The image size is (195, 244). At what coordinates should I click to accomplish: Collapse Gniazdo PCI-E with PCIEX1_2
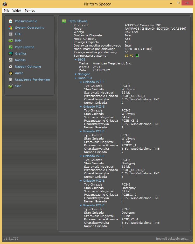click(81, 181)
